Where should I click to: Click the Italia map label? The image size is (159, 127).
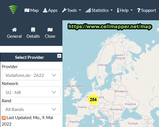pos(100,118)
